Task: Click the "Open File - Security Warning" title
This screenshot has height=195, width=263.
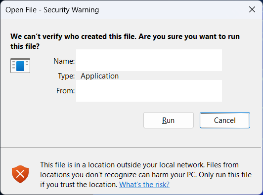Action: 52,10
